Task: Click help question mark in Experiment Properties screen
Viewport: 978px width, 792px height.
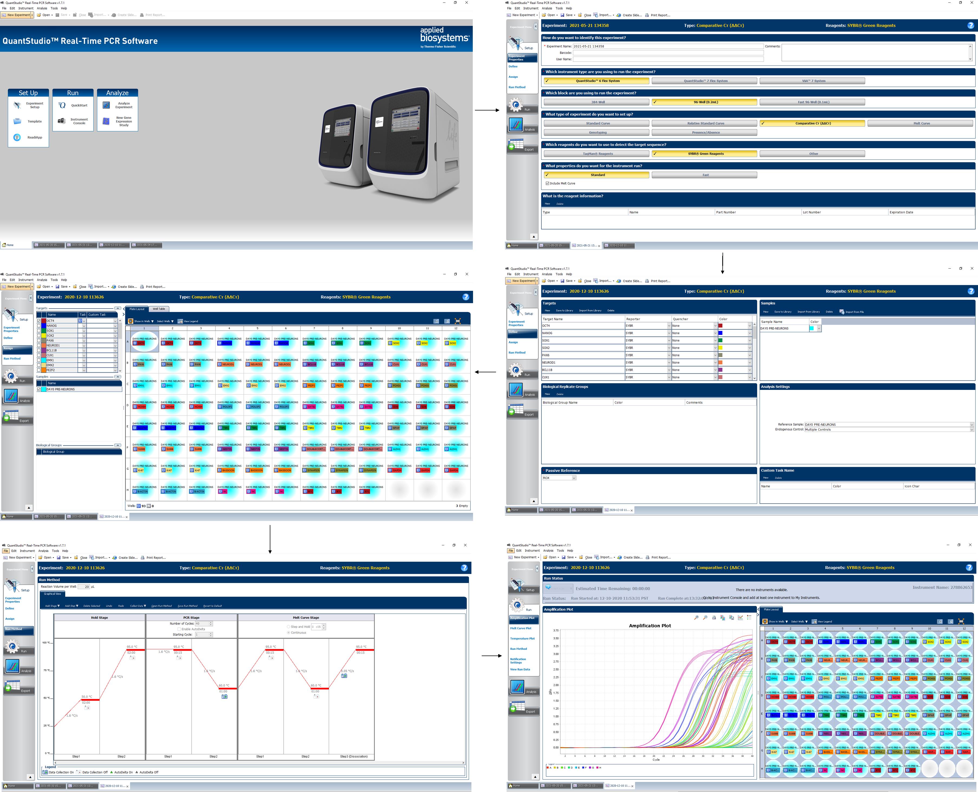Action: (x=971, y=25)
